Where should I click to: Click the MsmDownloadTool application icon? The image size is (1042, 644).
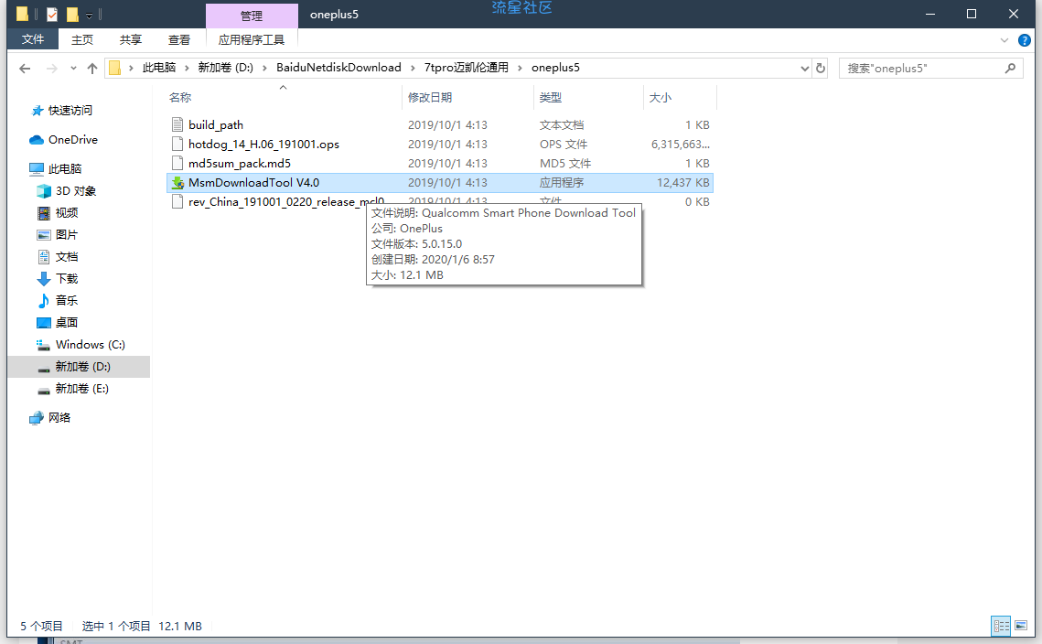[x=177, y=183]
